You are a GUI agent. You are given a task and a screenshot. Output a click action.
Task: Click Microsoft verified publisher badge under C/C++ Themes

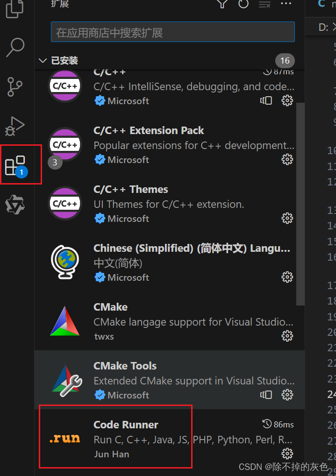[100, 218]
